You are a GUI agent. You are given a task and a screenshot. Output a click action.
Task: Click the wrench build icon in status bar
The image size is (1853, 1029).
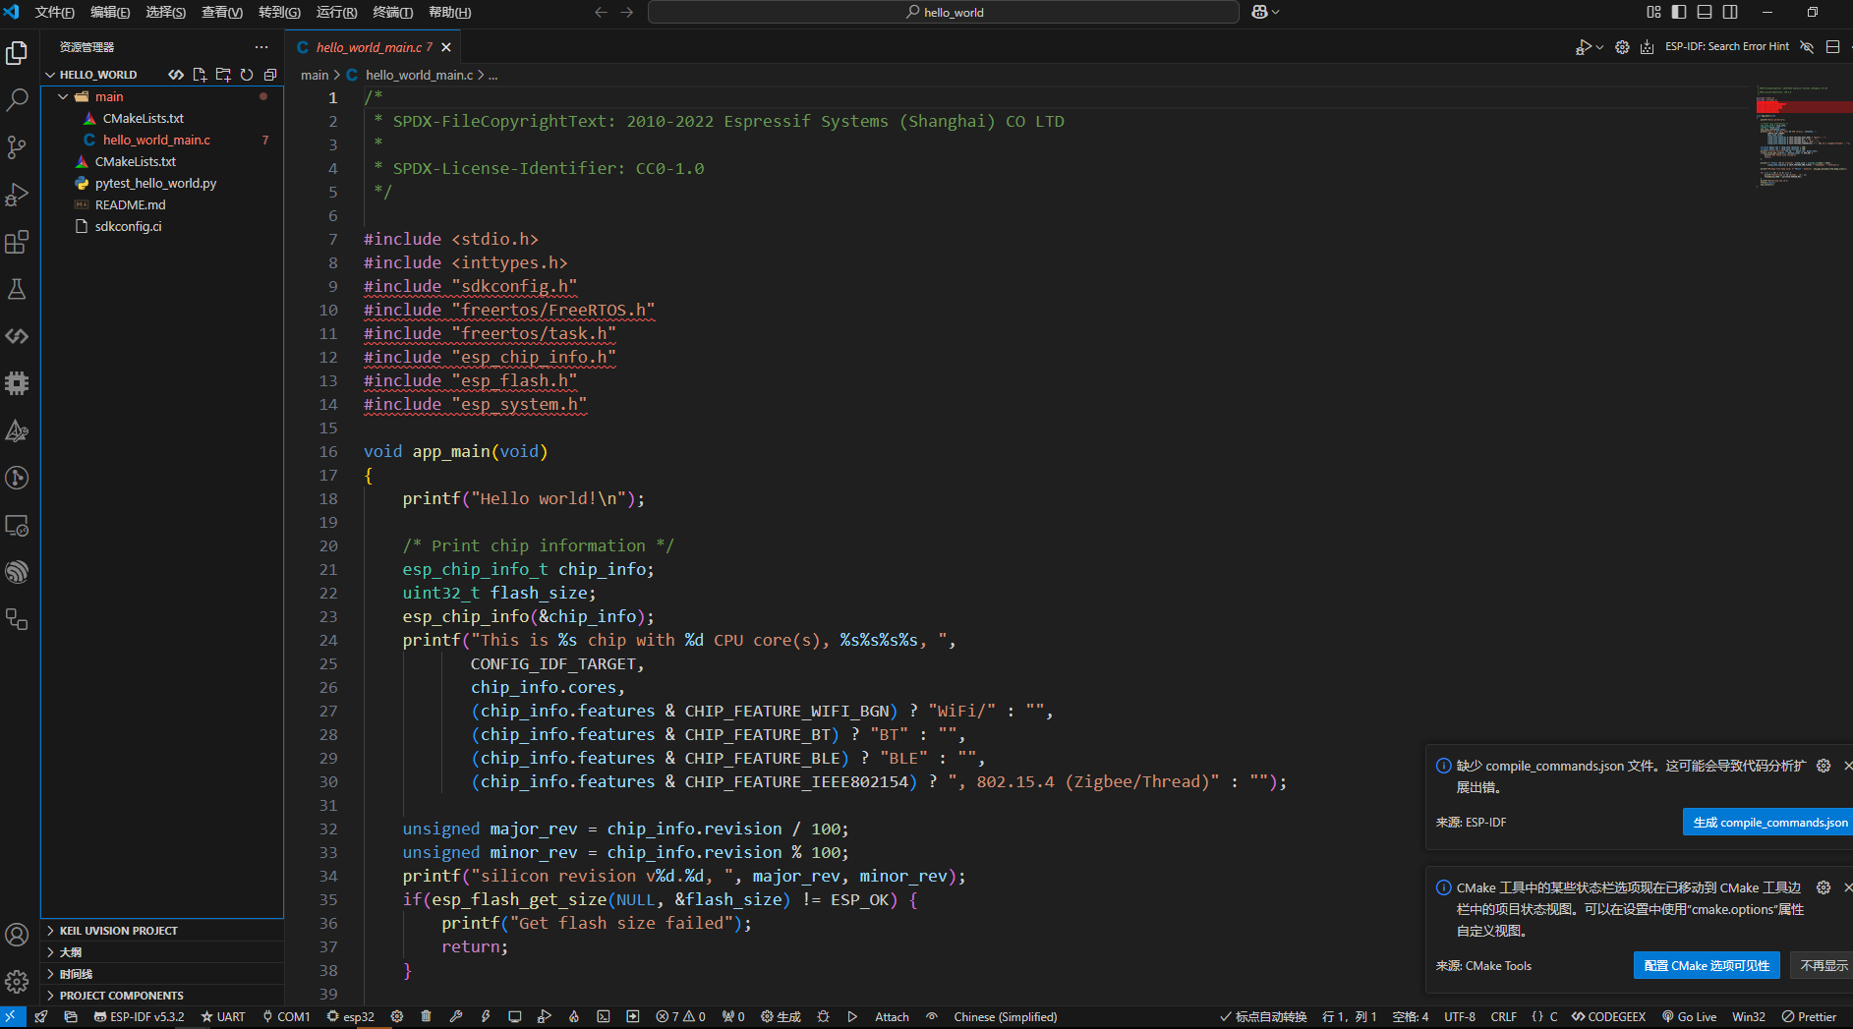tap(455, 1016)
